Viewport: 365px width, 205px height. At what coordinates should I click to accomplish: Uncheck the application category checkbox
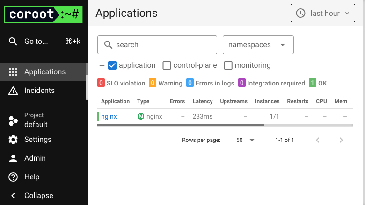pyautogui.click(x=112, y=65)
